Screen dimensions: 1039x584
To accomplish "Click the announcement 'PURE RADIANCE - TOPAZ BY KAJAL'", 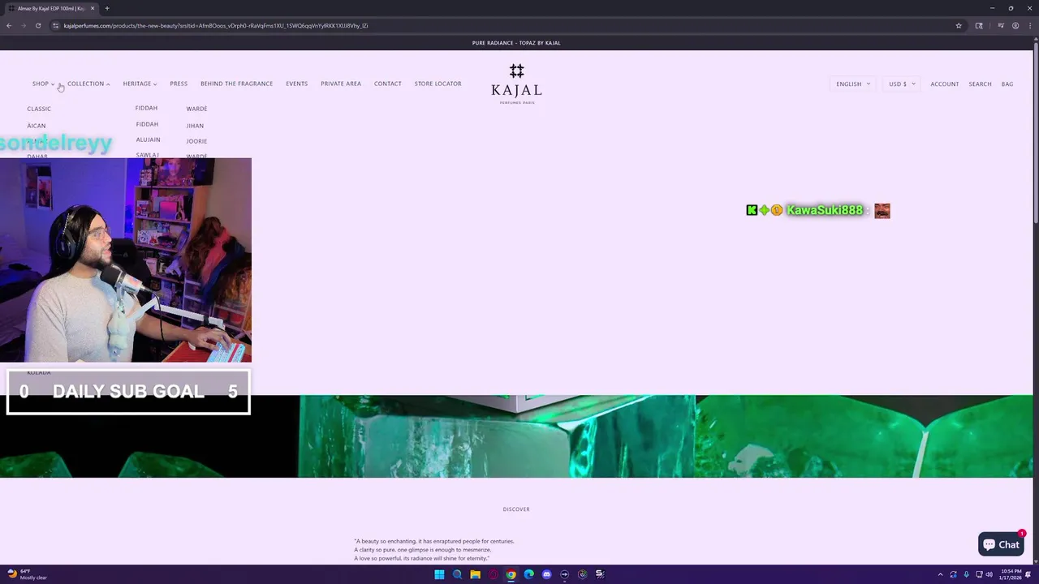I will pyautogui.click(x=516, y=43).
